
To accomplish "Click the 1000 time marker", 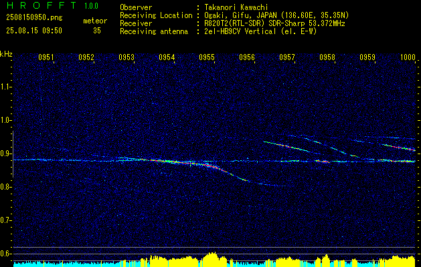I will [408, 57].
